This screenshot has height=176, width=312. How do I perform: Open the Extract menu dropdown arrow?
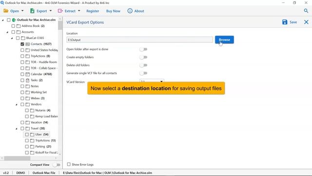79,11
